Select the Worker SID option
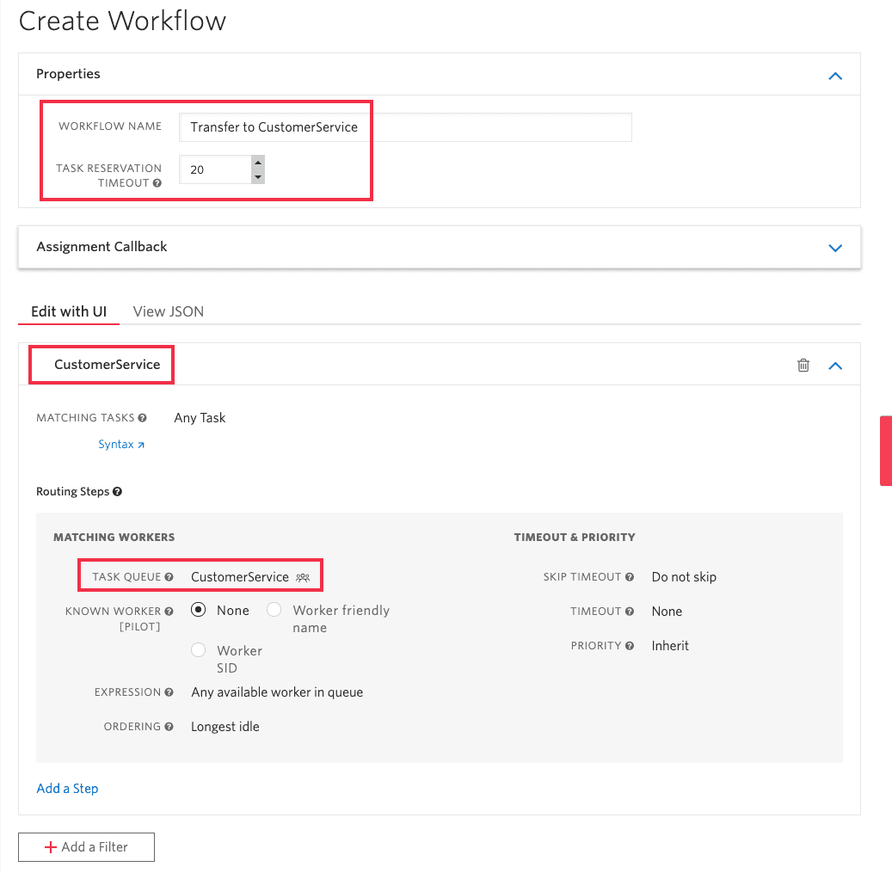Image resolution: width=892 pixels, height=873 pixels. (198, 650)
